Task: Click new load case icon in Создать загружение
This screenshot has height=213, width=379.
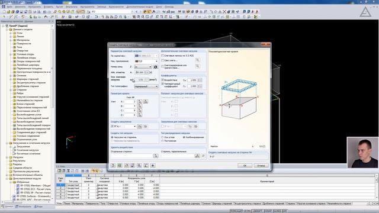Action: [140, 126]
